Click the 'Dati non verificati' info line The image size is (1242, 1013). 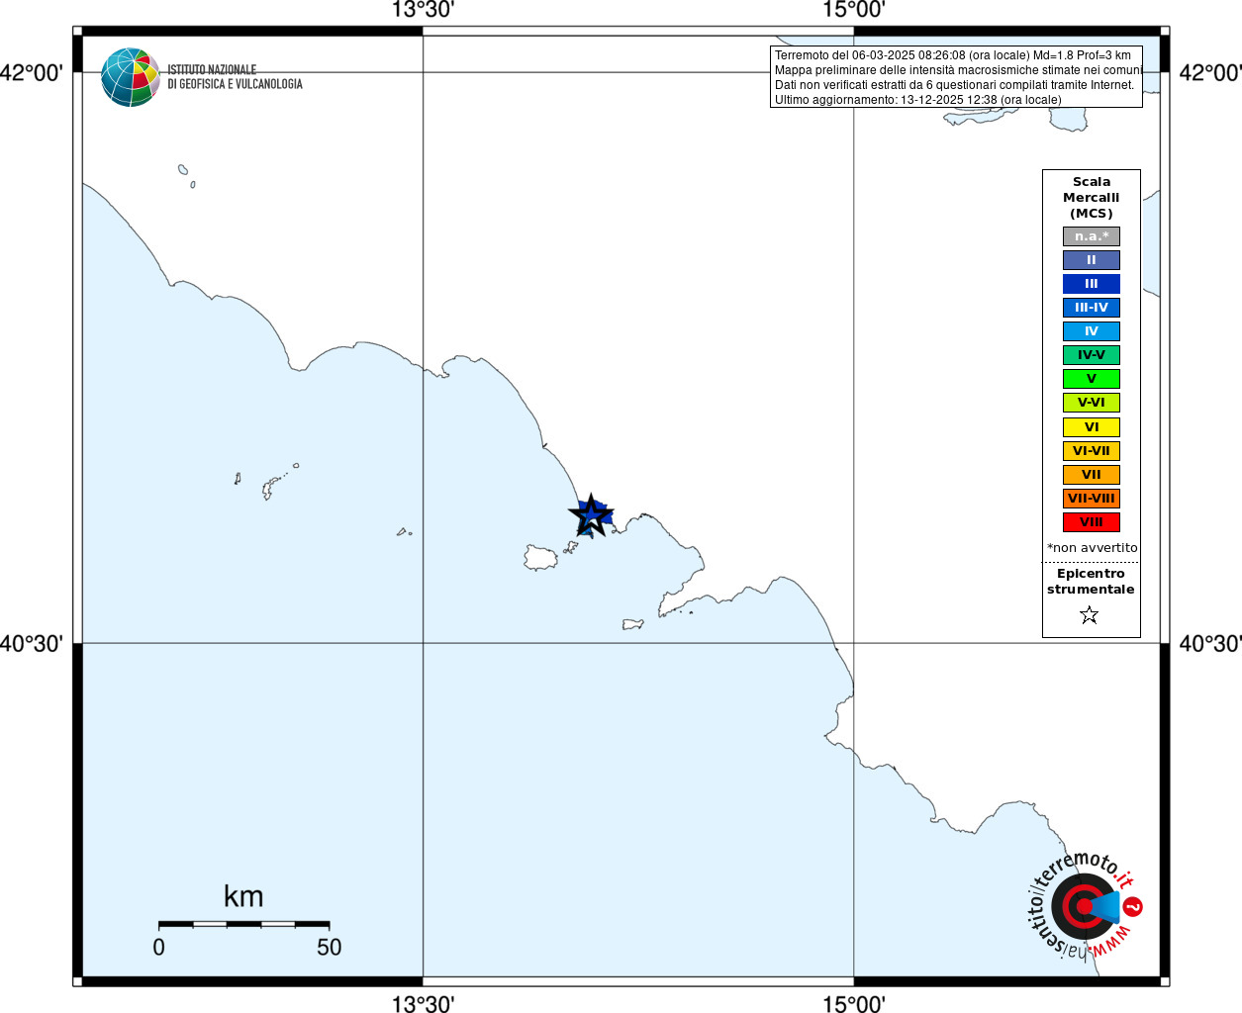click(954, 85)
